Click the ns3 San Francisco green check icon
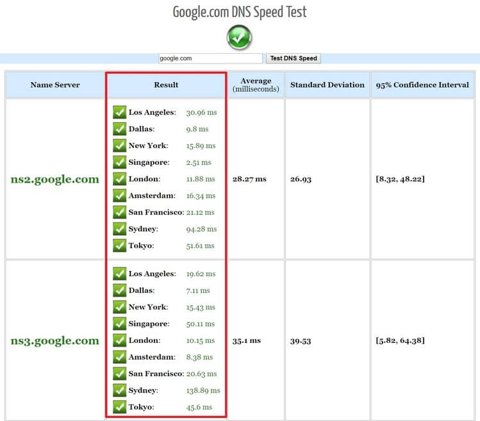 click(119, 374)
